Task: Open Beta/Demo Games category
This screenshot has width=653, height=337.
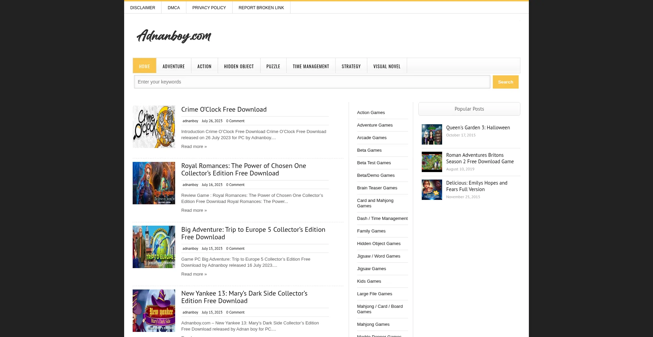Action: tap(376, 175)
